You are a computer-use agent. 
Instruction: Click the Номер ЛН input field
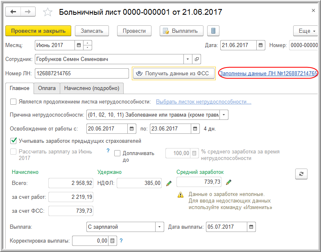click(x=82, y=73)
